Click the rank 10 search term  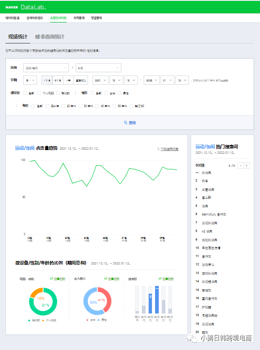[211, 248]
